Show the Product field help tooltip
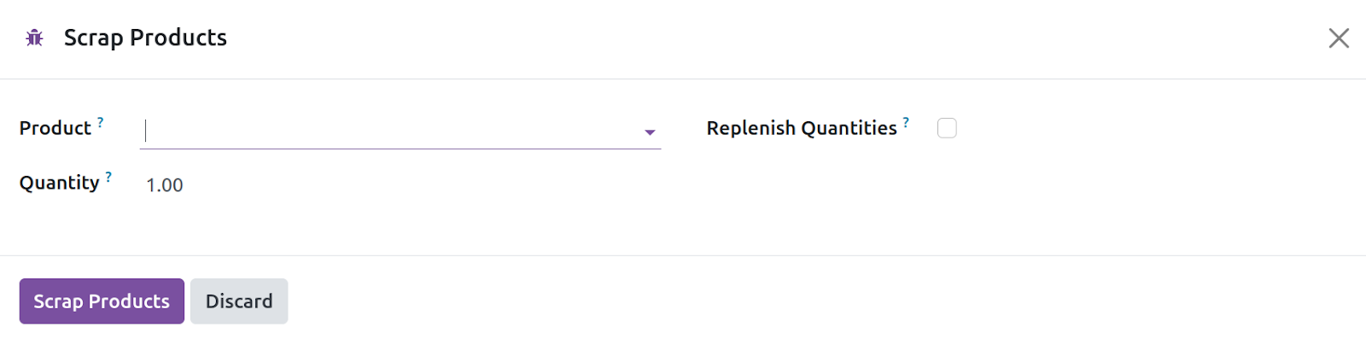The height and width of the screenshot is (345, 1366). (x=100, y=122)
